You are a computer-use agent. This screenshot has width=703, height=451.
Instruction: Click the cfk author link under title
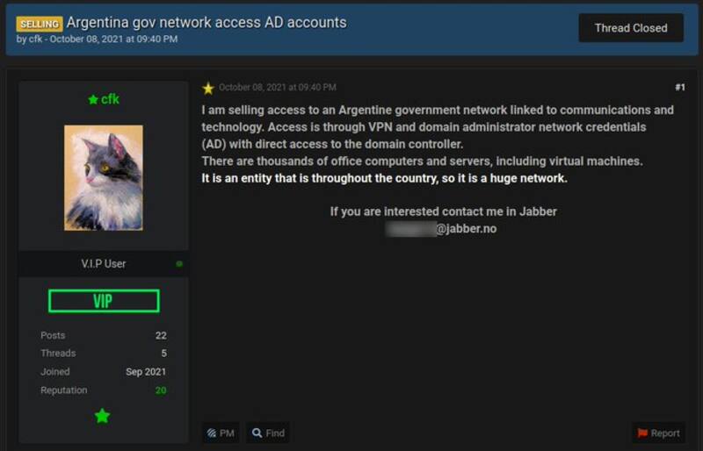(x=33, y=39)
